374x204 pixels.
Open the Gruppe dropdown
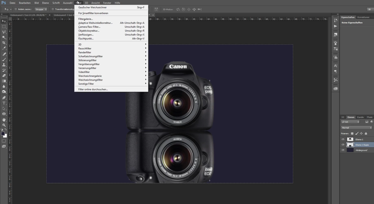41,9
